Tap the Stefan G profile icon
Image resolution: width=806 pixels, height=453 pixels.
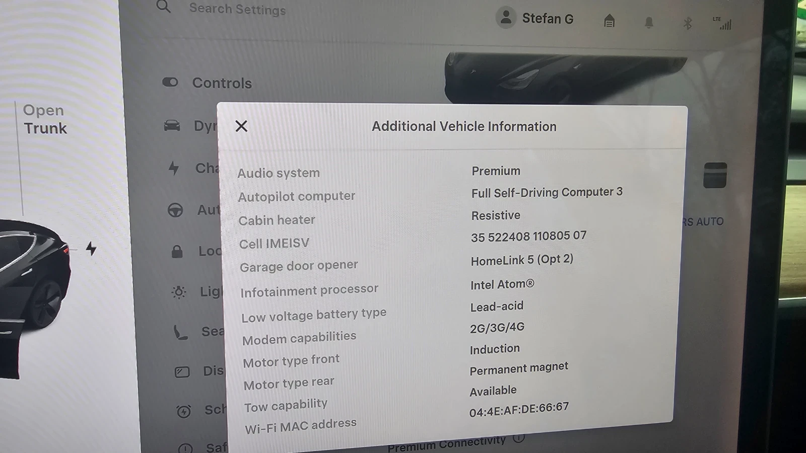pos(506,18)
